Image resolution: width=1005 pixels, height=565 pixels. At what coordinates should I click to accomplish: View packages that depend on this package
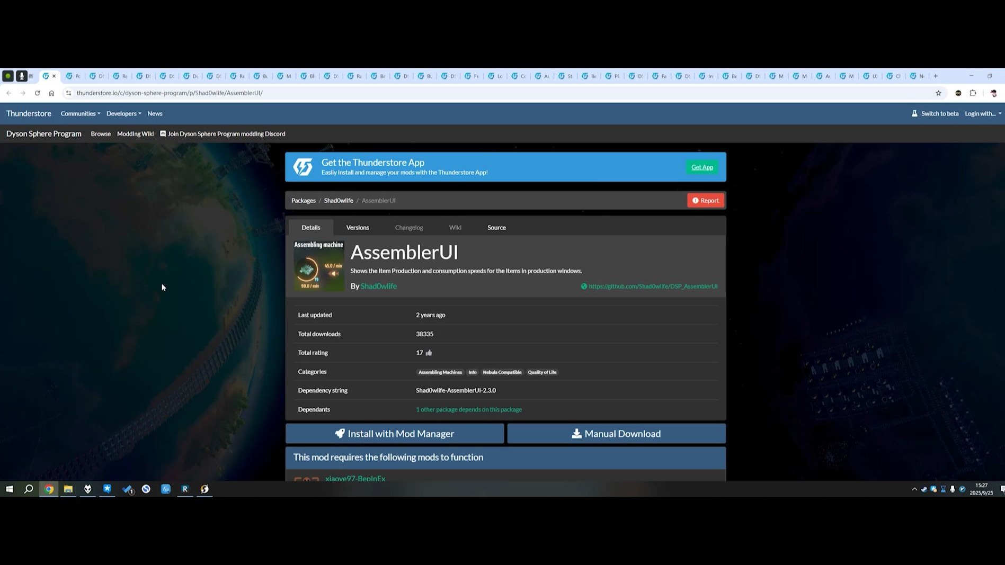click(469, 410)
